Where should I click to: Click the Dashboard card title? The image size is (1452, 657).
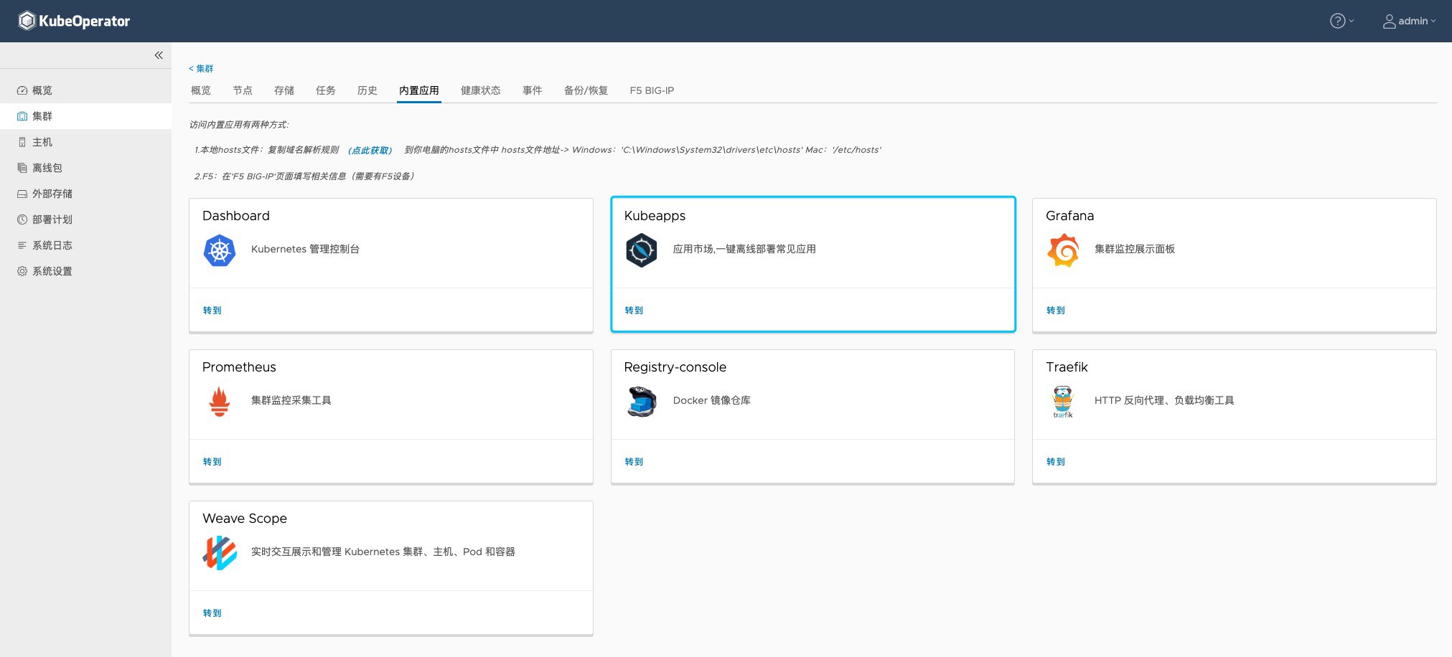click(236, 216)
